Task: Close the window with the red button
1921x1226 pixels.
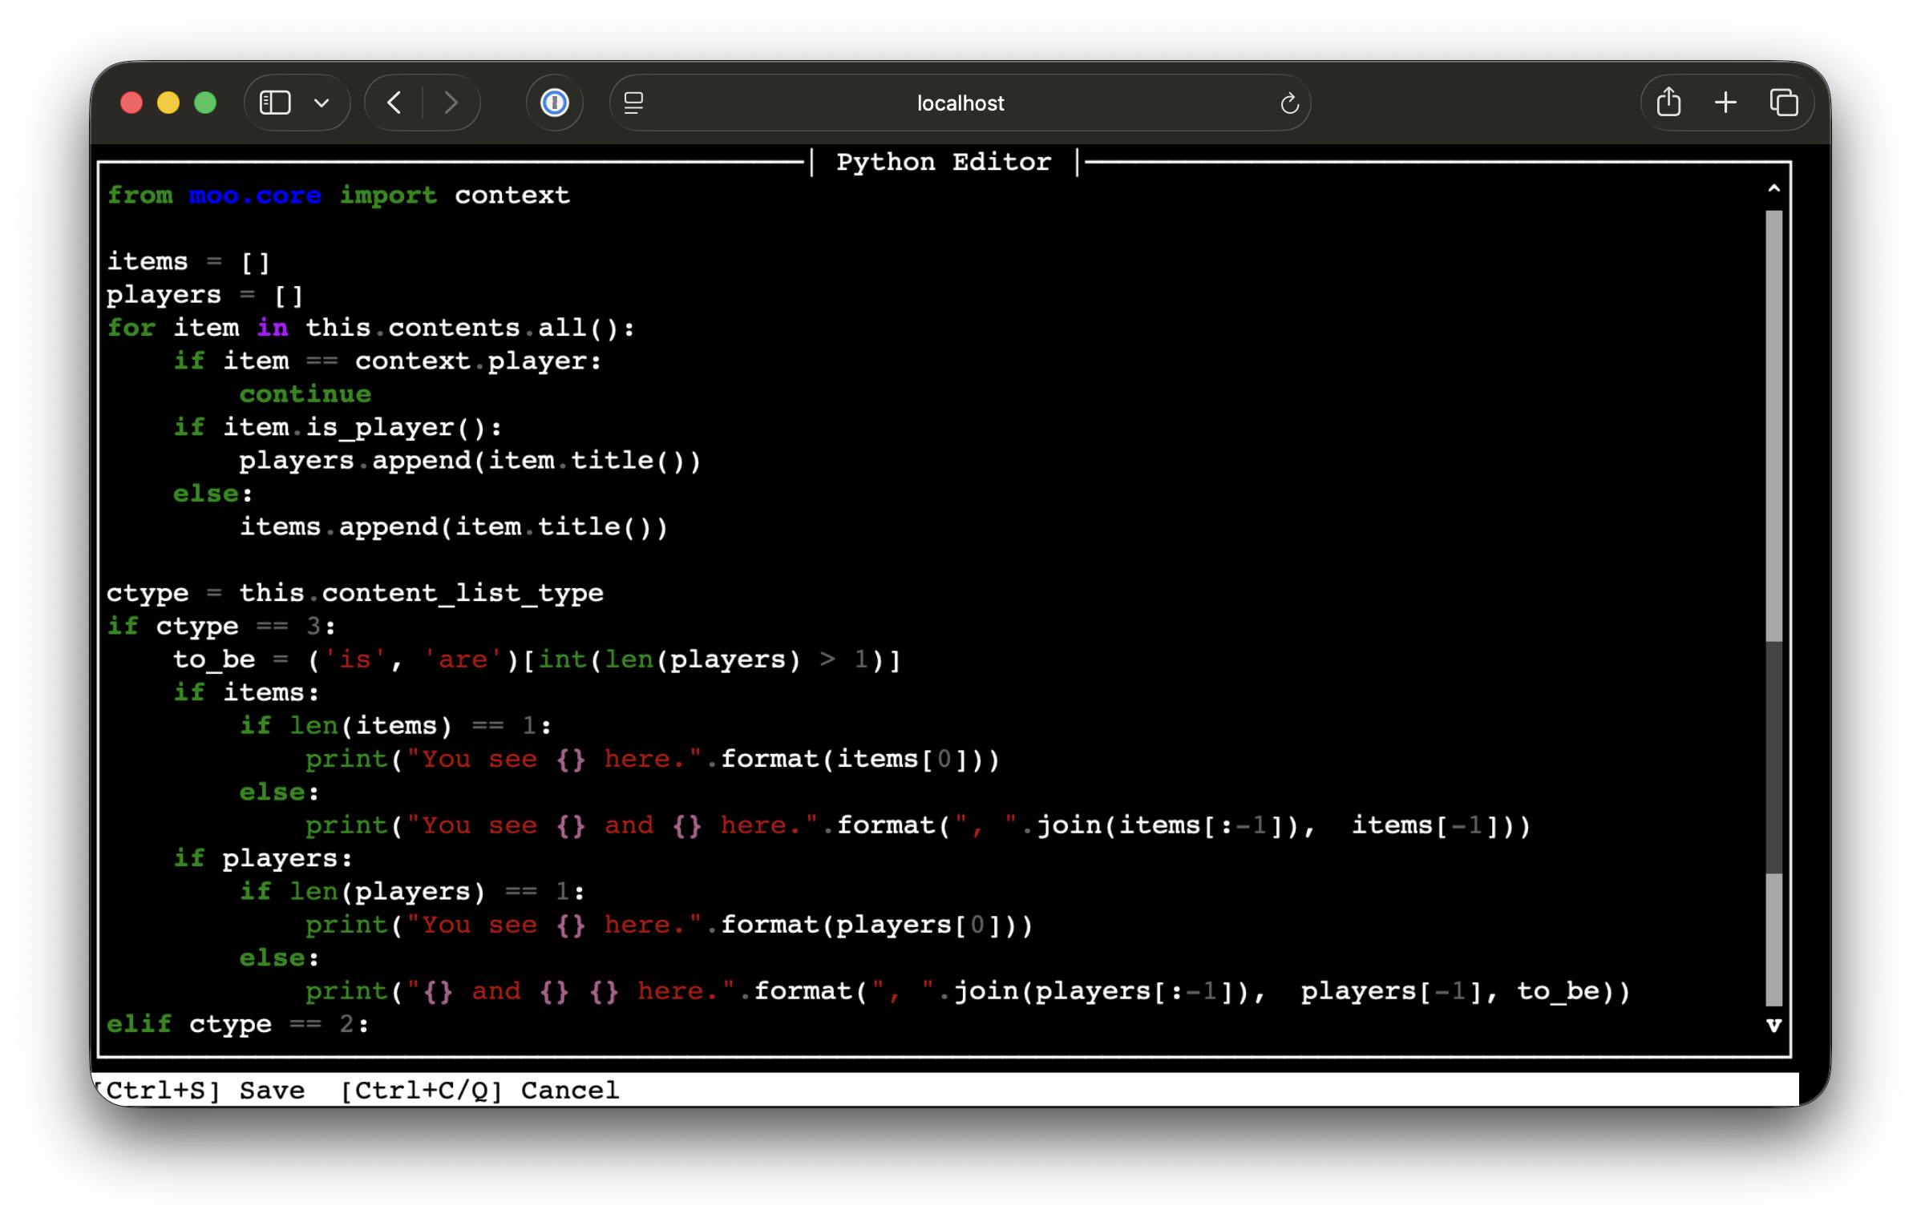Action: click(131, 103)
